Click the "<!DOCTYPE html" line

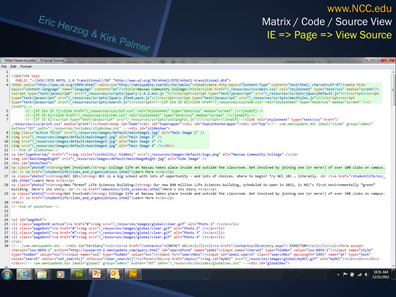(26, 76)
